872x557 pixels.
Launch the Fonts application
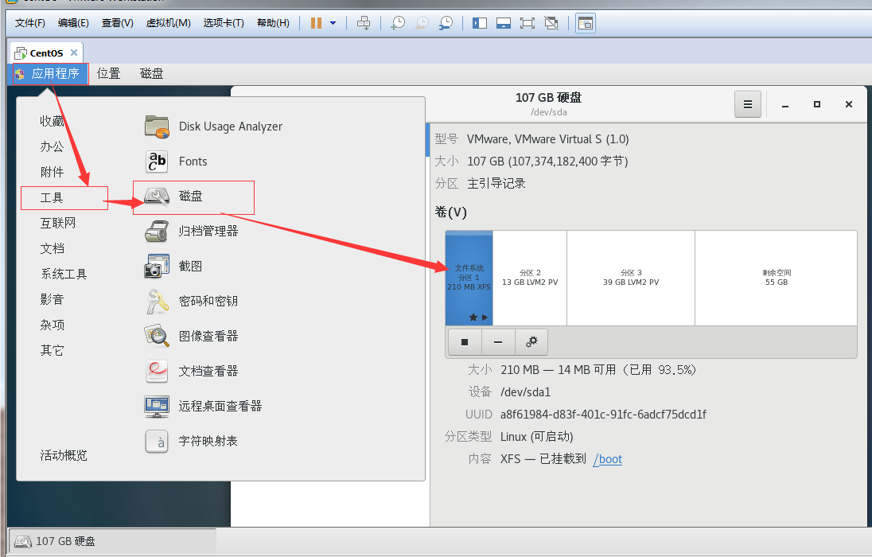(x=177, y=162)
